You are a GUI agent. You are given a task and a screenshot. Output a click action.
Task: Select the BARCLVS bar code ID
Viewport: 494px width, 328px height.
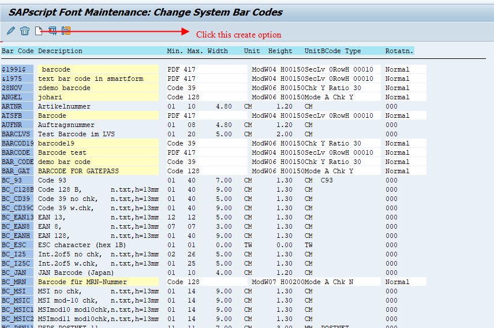tap(17, 134)
